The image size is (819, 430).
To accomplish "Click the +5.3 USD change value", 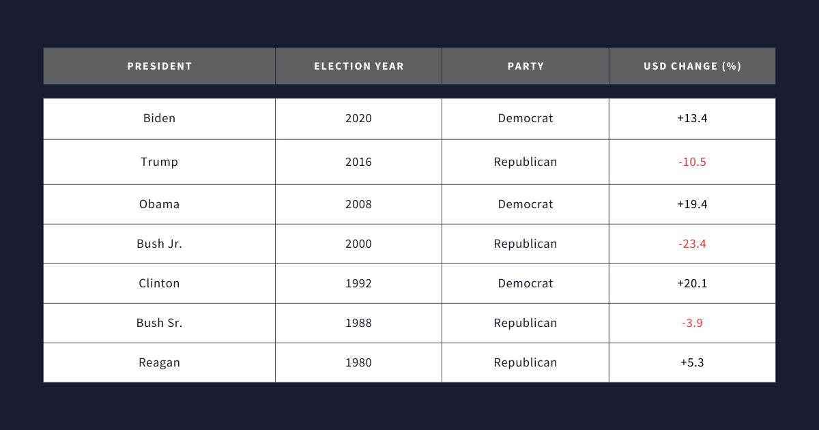I will (692, 362).
